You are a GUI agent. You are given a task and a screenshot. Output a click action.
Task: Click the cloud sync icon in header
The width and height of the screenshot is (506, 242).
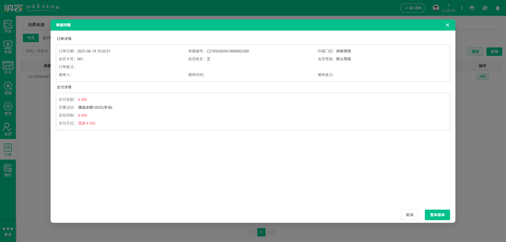(485, 8)
